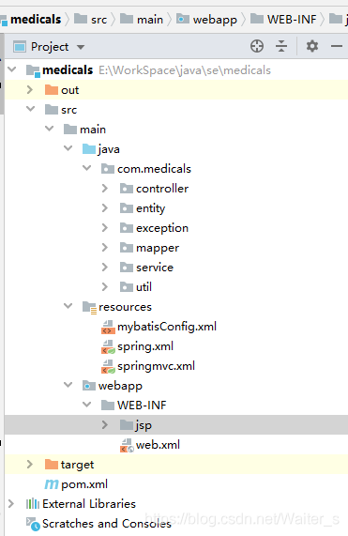Click the web.xml descriptor icon
348x536 pixels.
click(x=127, y=445)
